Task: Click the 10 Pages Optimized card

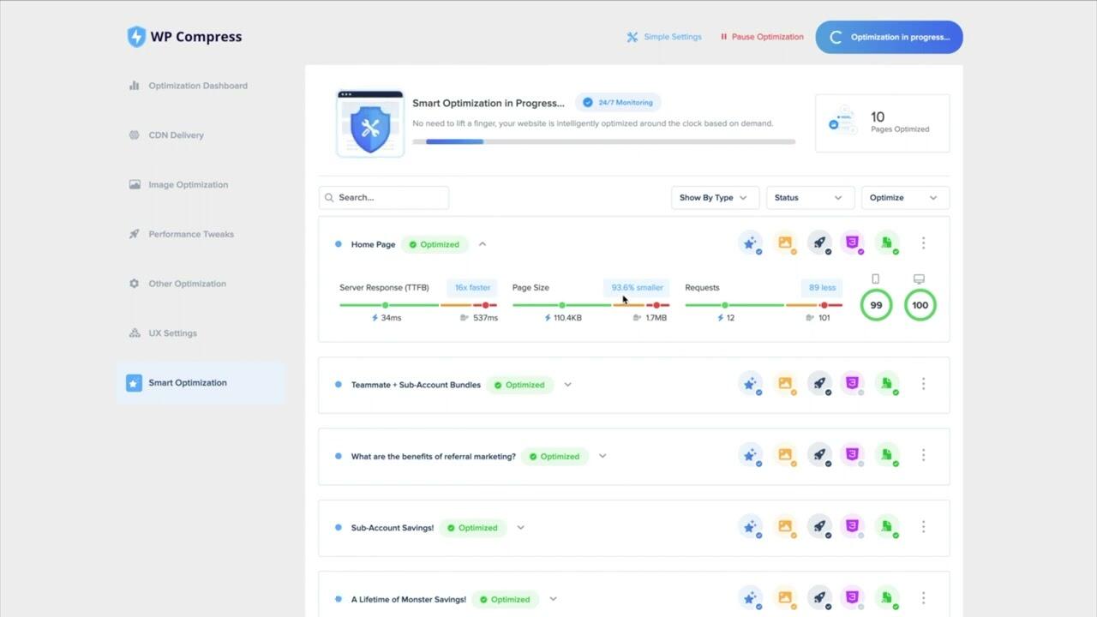Action: coord(882,123)
